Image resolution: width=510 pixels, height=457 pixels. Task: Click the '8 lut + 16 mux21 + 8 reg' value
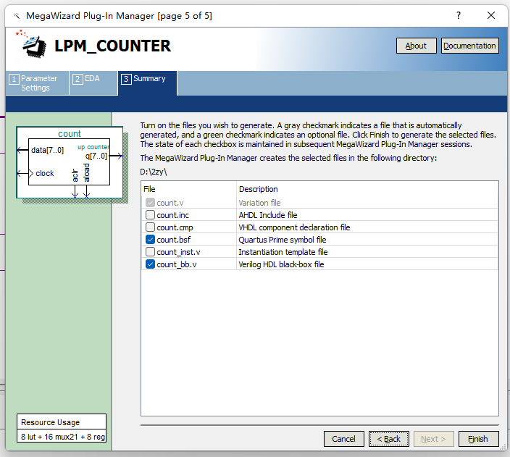63,437
